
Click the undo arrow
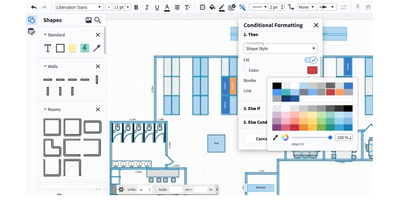point(34,7)
